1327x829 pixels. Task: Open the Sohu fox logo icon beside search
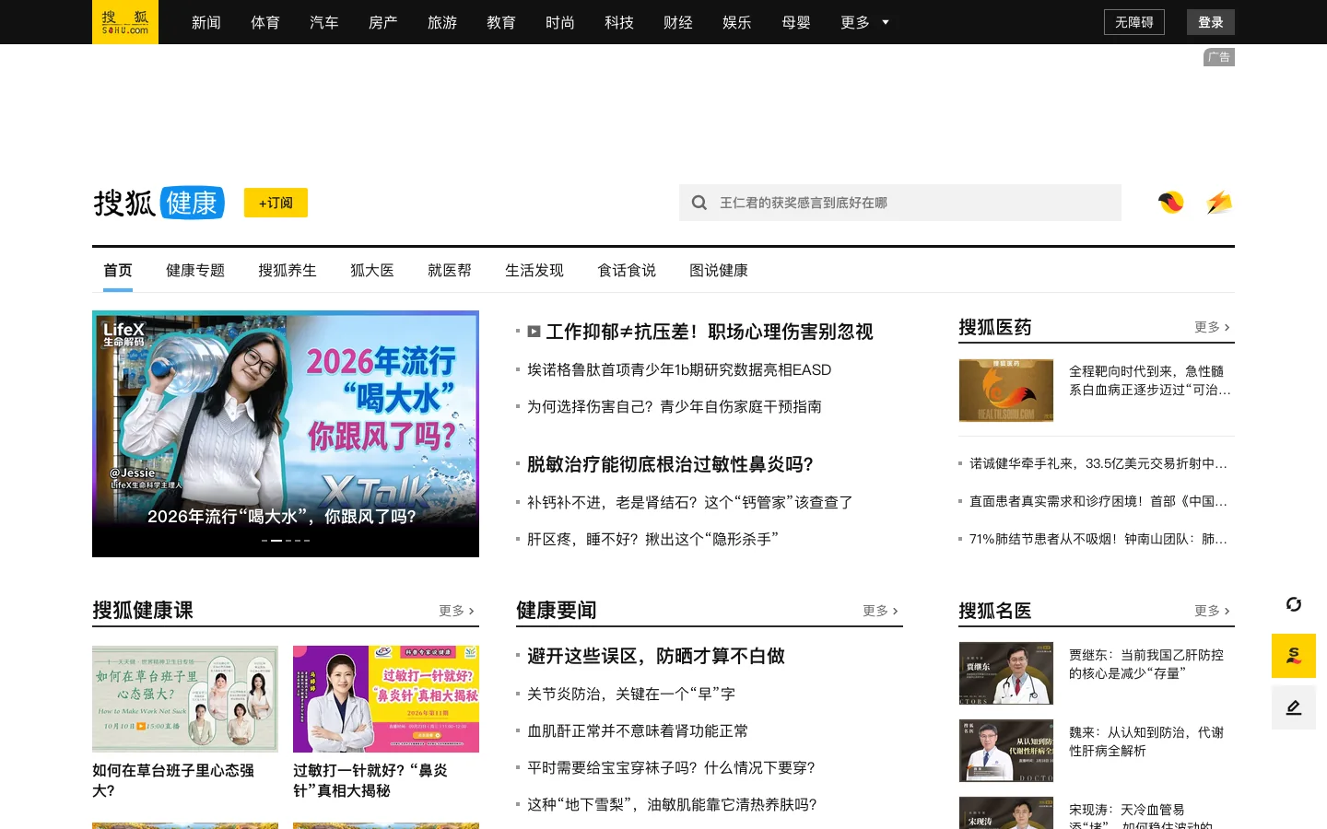click(x=1171, y=203)
